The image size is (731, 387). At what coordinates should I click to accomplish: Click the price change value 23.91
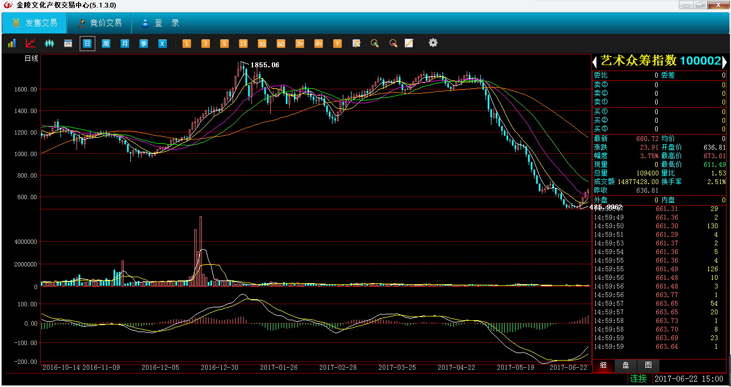coord(649,147)
